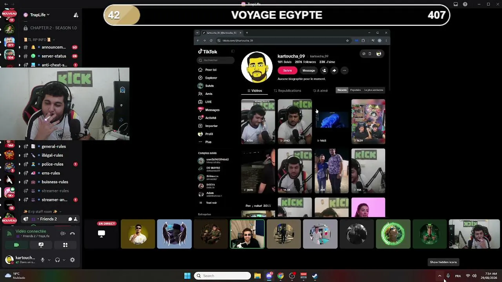
Task: Open the taskbar volume control
Action: [474, 276]
